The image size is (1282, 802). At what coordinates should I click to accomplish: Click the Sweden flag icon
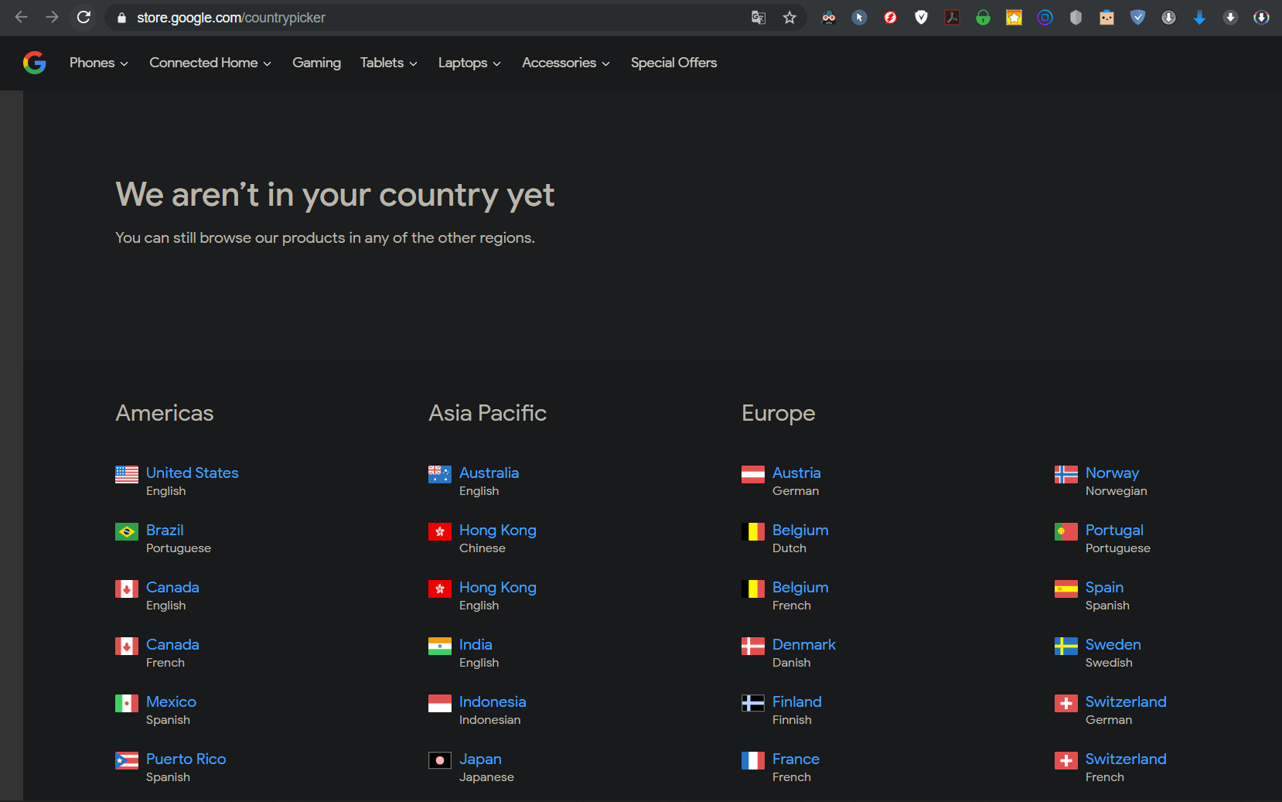[x=1066, y=646]
